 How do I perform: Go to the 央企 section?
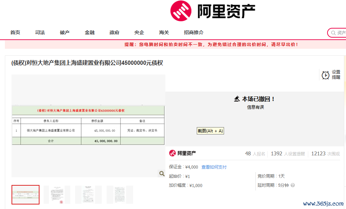point(139,32)
